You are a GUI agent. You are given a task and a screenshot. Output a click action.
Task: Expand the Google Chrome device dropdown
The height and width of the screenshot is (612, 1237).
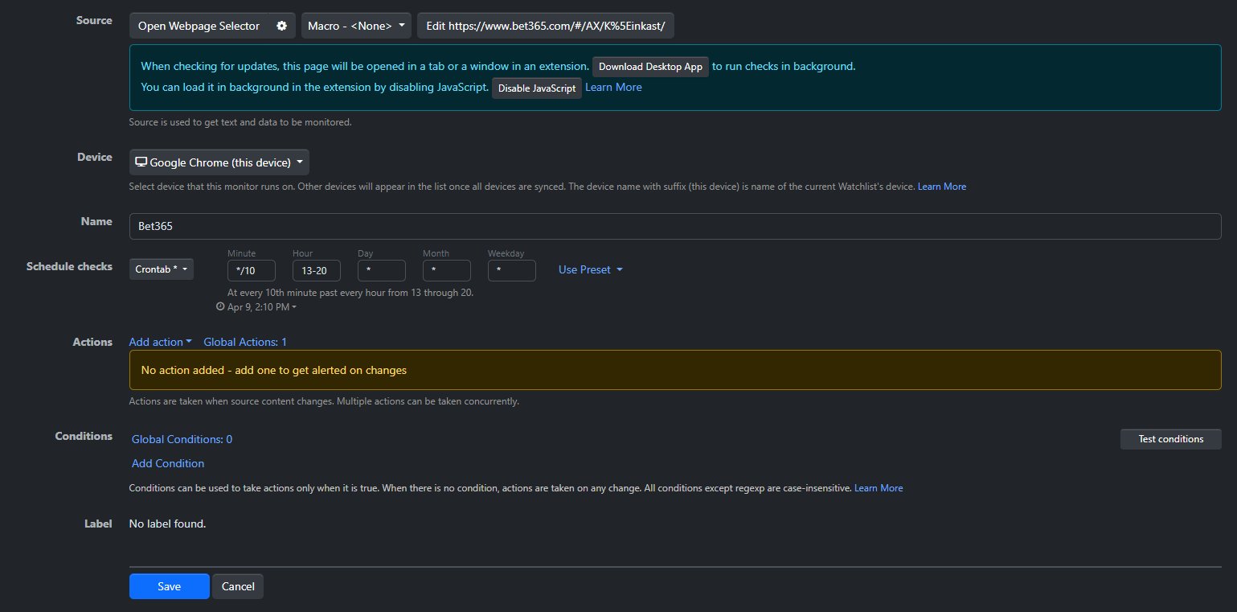tap(219, 162)
